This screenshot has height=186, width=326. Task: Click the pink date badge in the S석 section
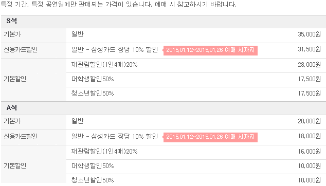(x=210, y=50)
